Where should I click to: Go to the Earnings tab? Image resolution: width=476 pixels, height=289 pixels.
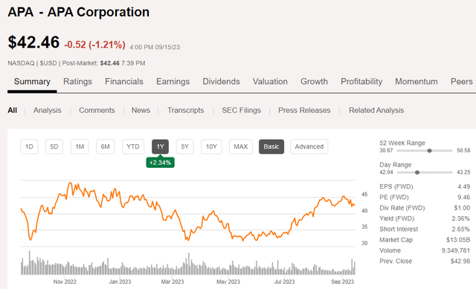(173, 82)
